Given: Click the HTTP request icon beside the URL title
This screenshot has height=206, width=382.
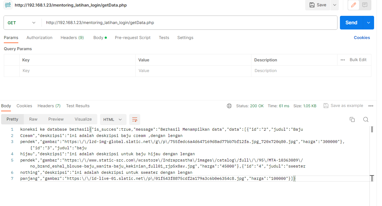Looking at the screenshot, I should (8, 5).
